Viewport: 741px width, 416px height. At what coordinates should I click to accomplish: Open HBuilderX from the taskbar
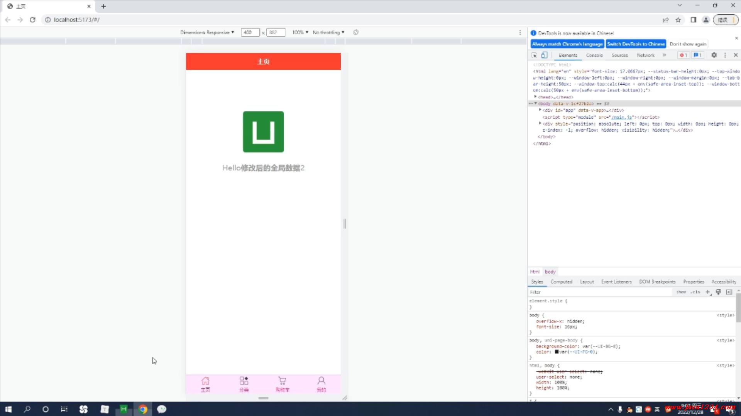(x=123, y=409)
